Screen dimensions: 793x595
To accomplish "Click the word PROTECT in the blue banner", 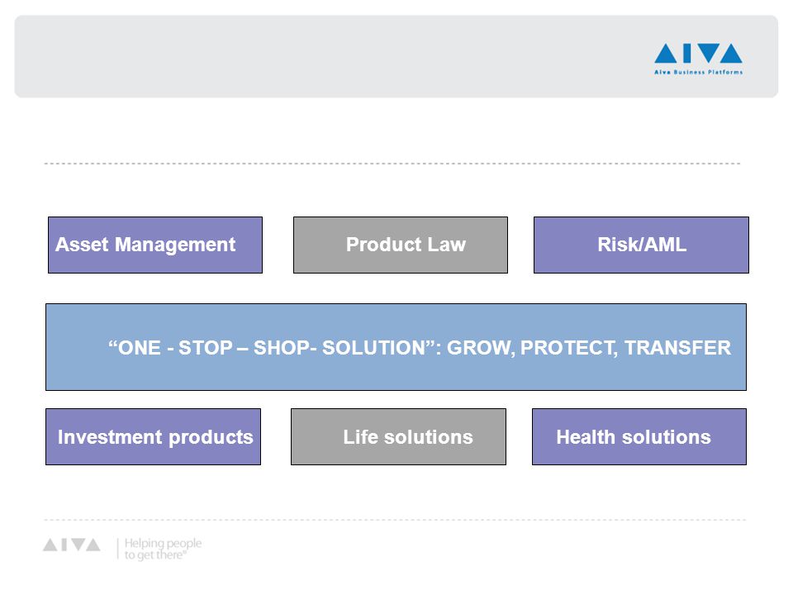I will click(568, 348).
